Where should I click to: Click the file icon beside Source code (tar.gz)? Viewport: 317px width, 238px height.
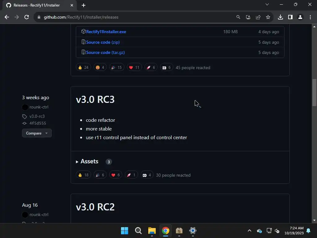tap(84, 52)
